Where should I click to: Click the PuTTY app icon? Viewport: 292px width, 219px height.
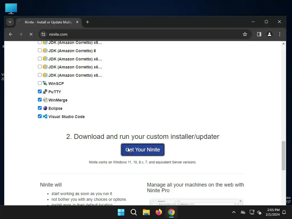[45, 92]
